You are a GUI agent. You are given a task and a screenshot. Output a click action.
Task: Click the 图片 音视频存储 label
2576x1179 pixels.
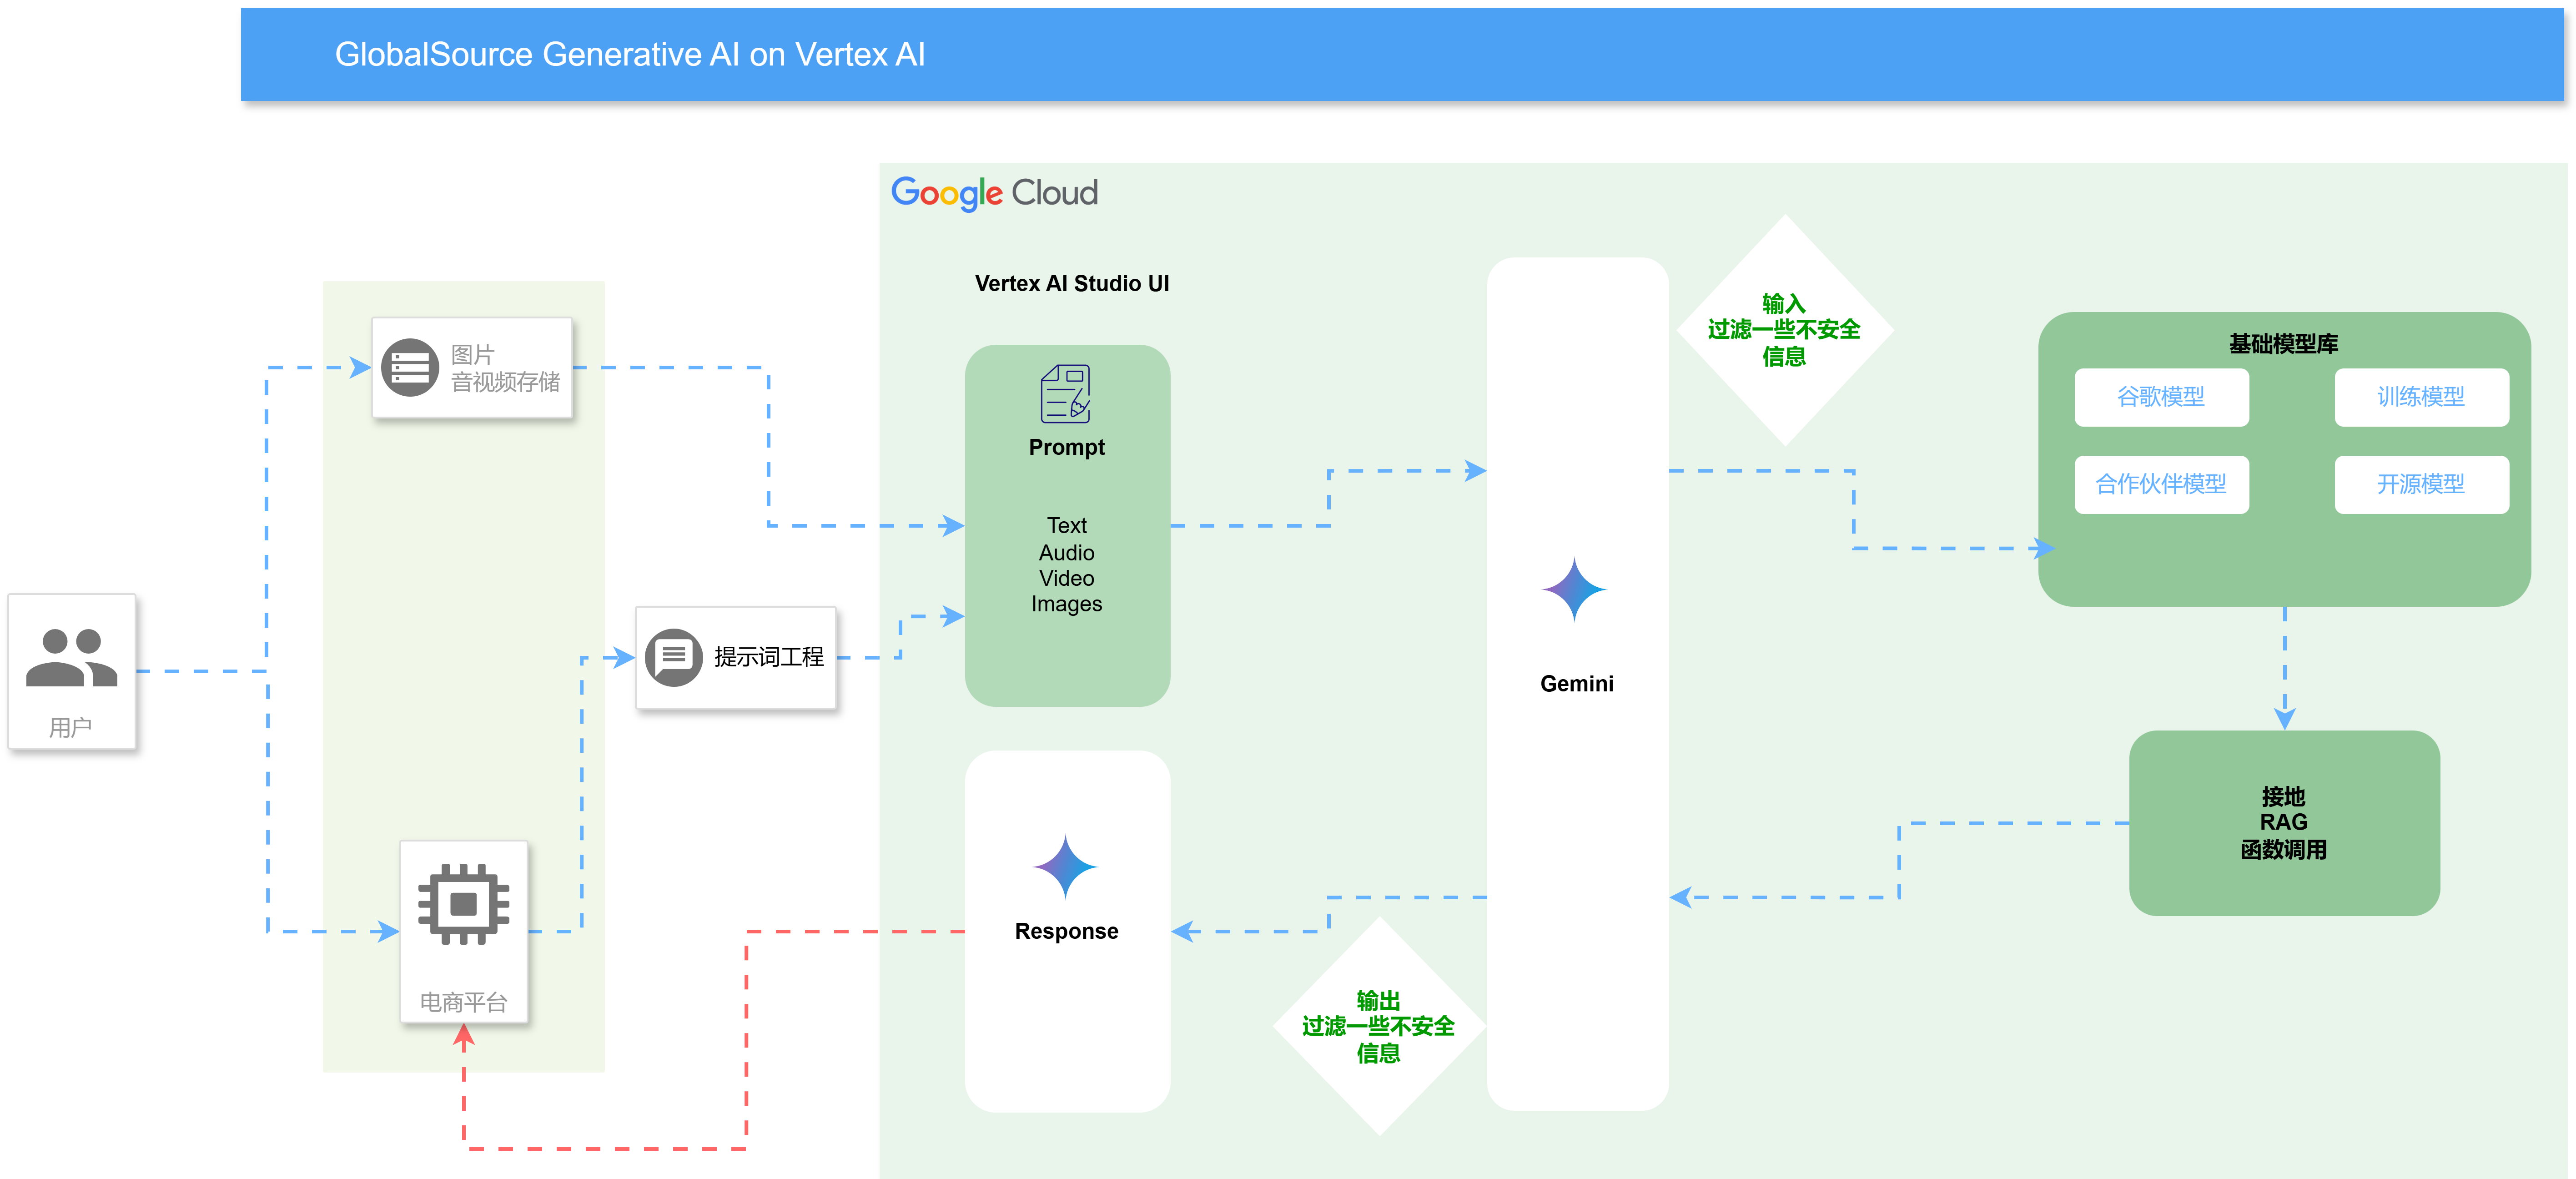tap(505, 368)
